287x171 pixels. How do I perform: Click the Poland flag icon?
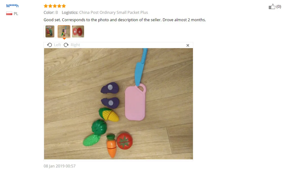coord(9,14)
